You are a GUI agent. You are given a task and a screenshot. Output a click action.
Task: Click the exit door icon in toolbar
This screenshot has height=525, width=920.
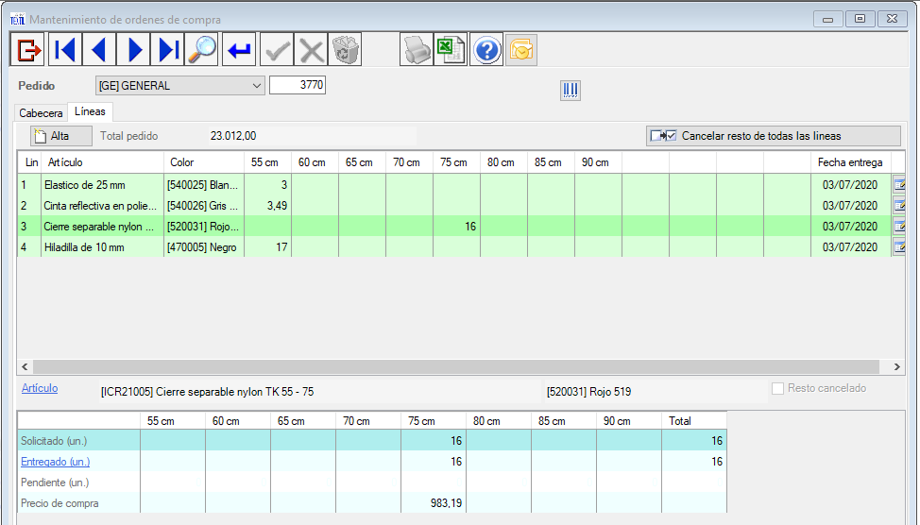pos(27,49)
